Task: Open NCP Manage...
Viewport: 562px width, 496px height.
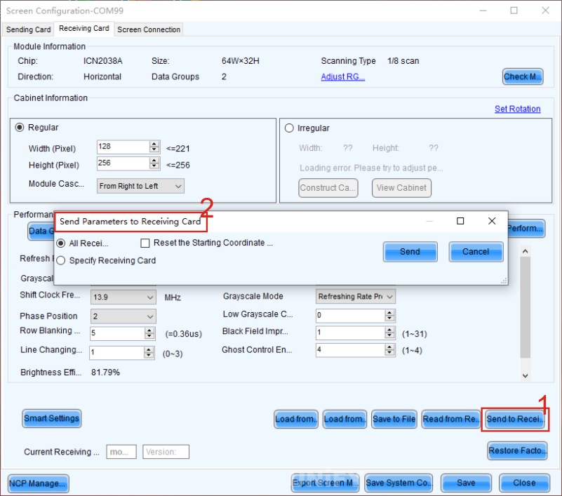Action: point(38,483)
